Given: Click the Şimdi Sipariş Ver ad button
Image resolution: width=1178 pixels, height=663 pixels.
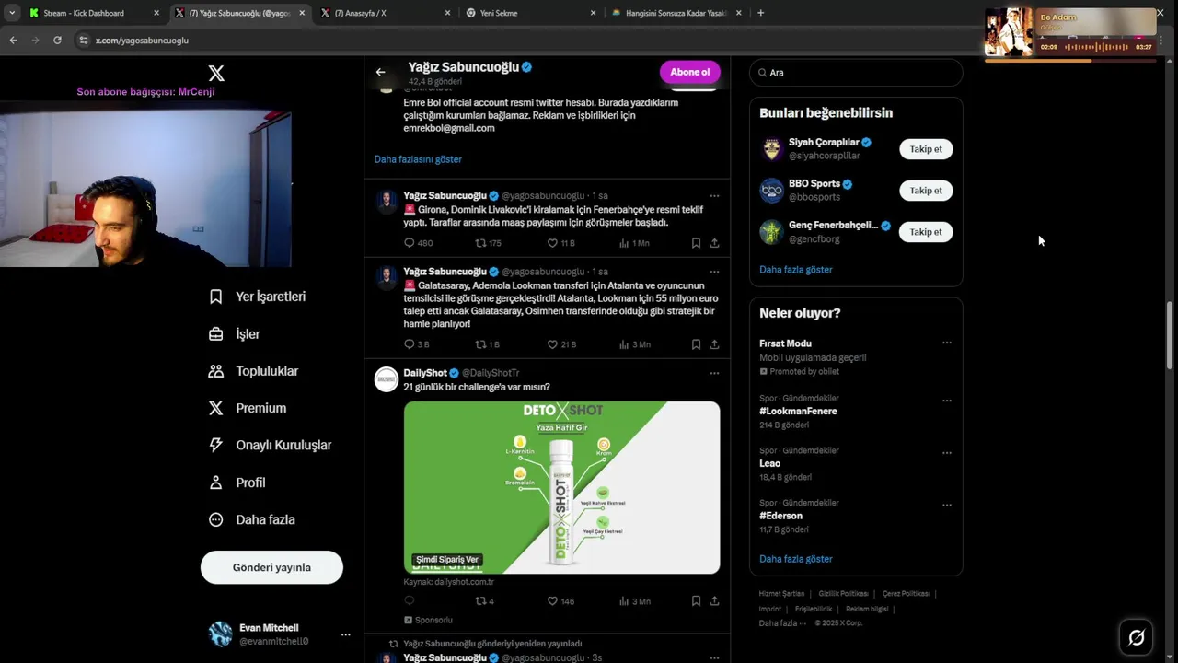Looking at the screenshot, I should pos(447,560).
